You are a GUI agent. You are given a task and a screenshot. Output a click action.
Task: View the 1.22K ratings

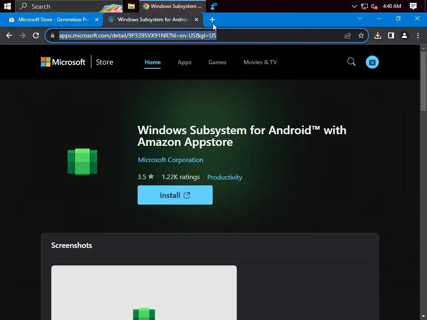click(181, 177)
